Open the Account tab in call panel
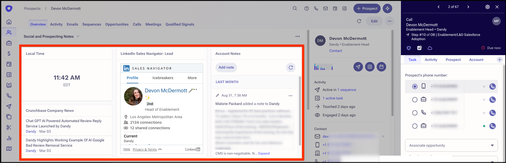 coord(476,60)
